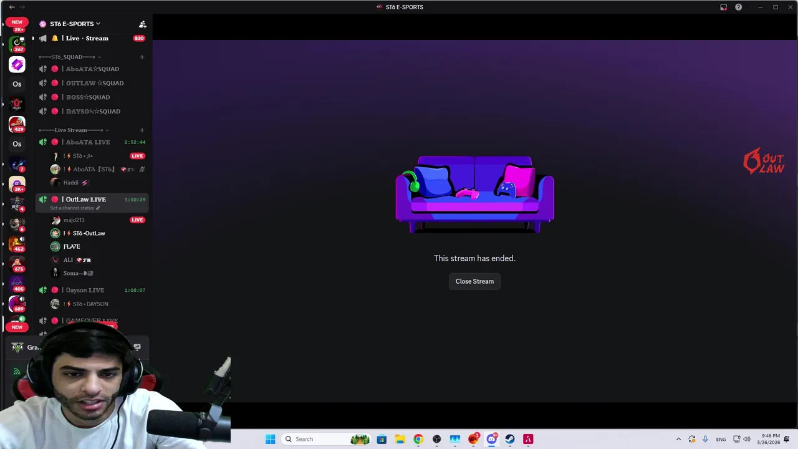Open the Windows Start menu
The width and height of the screenshot is (798, 449).
pyautogui.click(x=270, y=439)
